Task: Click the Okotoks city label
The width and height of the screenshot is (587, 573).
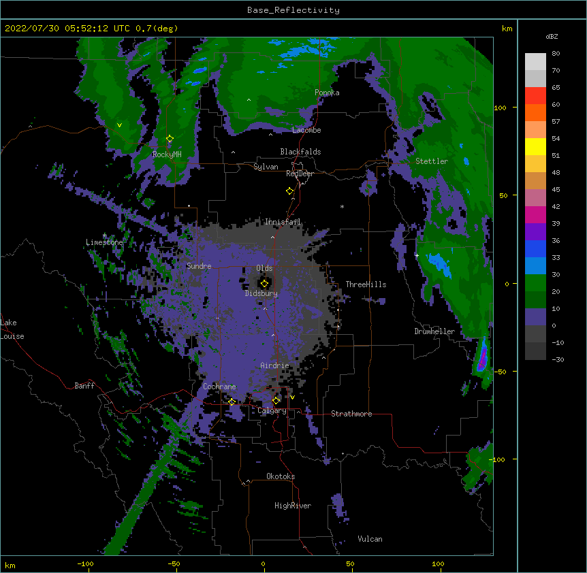Action: (281, 476)
